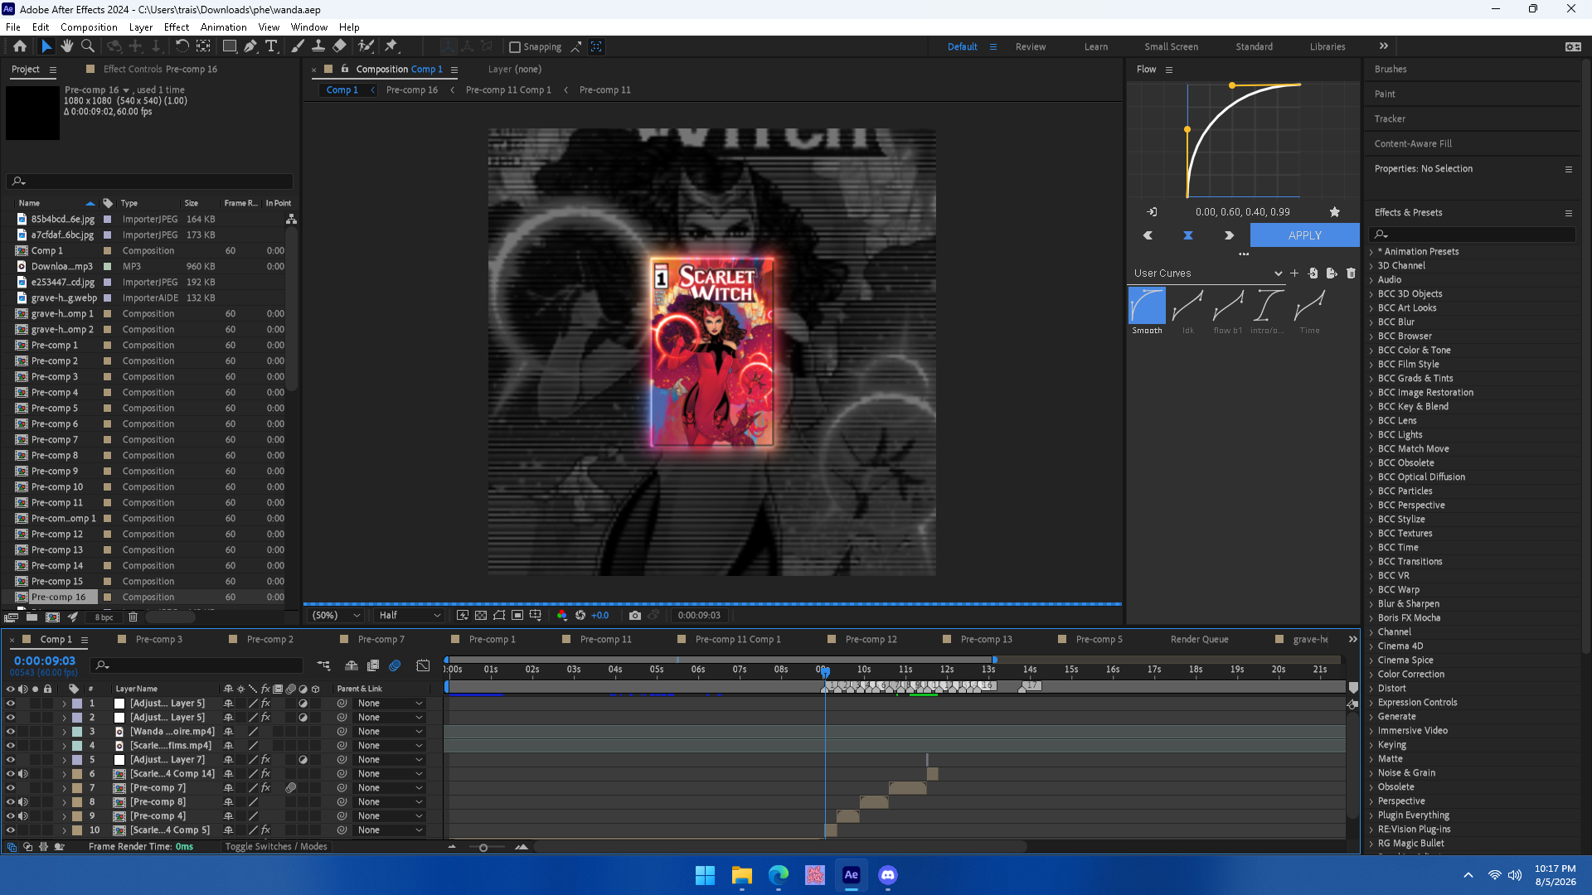Screen dimensions: 1592x895
Task: Launch Microsoft Edge from the taskbar
Action: pos(779,875)
